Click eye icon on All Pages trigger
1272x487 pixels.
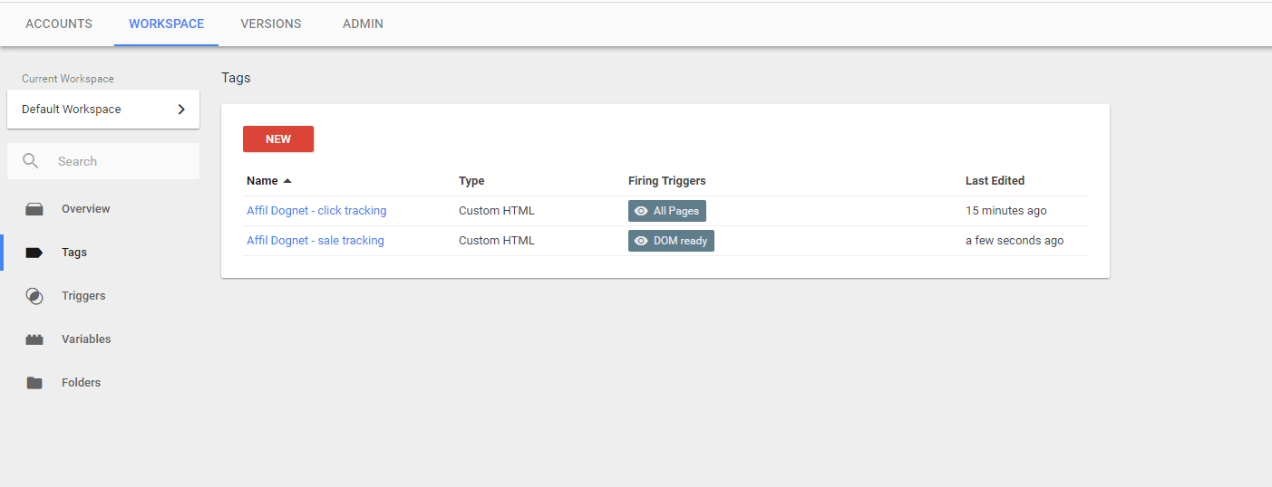[x=641, y=211]
